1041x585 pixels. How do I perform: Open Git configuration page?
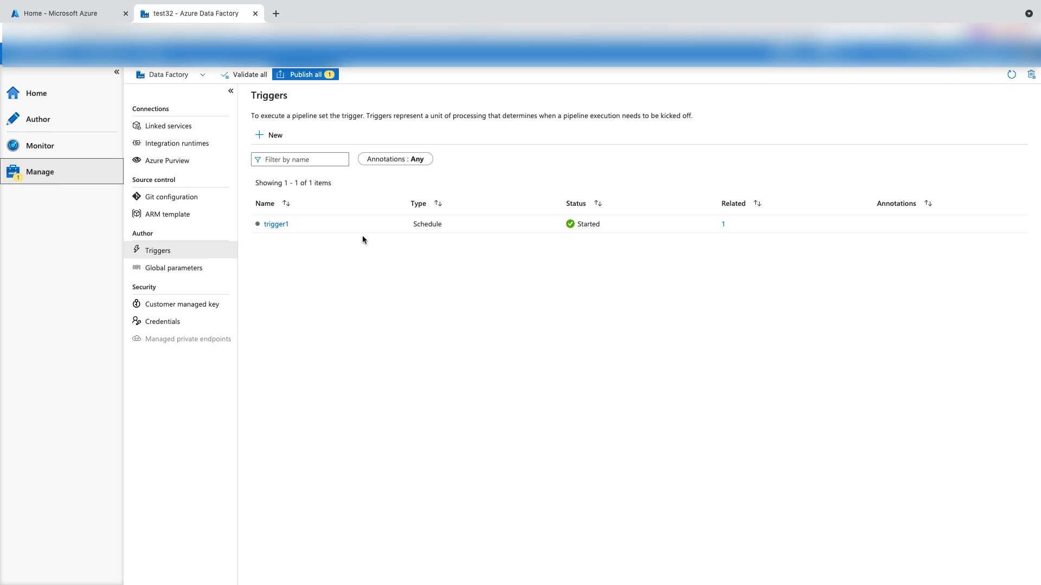(171, 197)
